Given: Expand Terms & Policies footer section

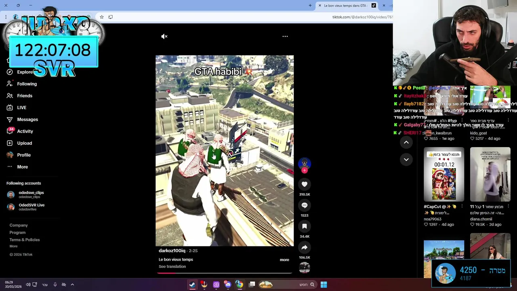Looking at the screenshot, I should [25, 240].
